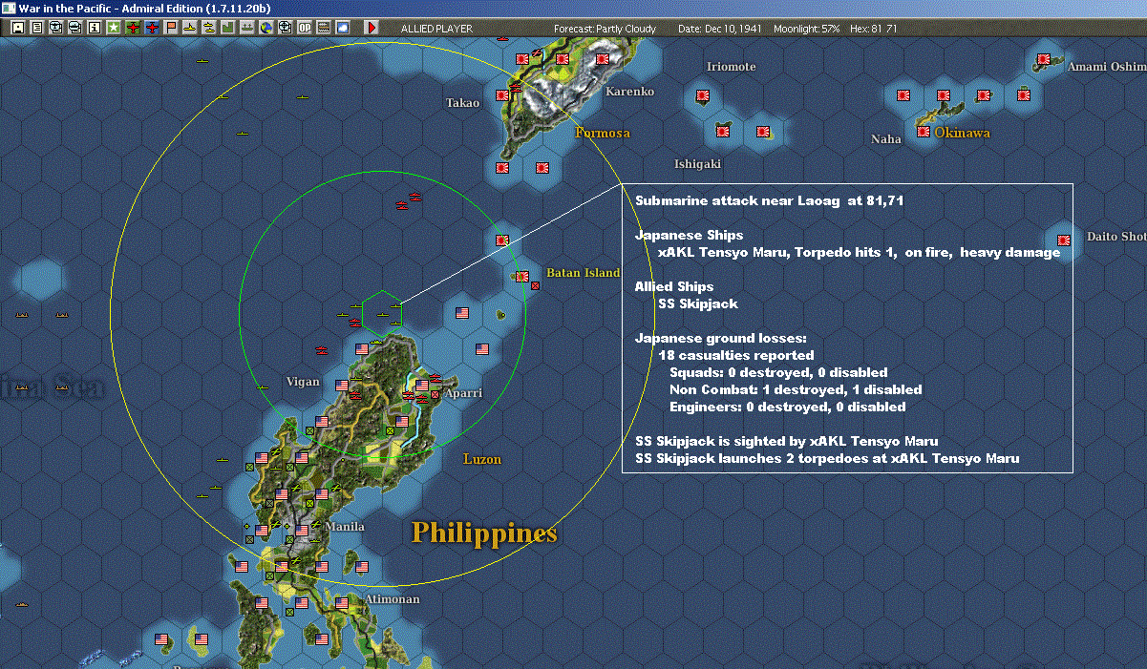Click the 'Date: Dec 10, 1941' status text

[x=720, y=29]
